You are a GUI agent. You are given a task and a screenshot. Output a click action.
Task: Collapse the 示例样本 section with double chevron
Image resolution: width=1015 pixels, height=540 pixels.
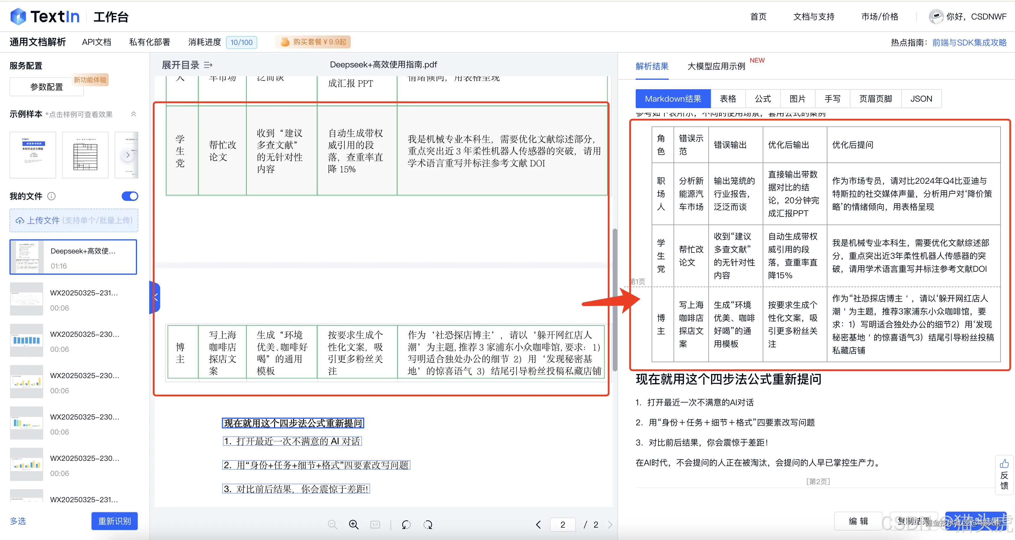[x=133, y=114]
